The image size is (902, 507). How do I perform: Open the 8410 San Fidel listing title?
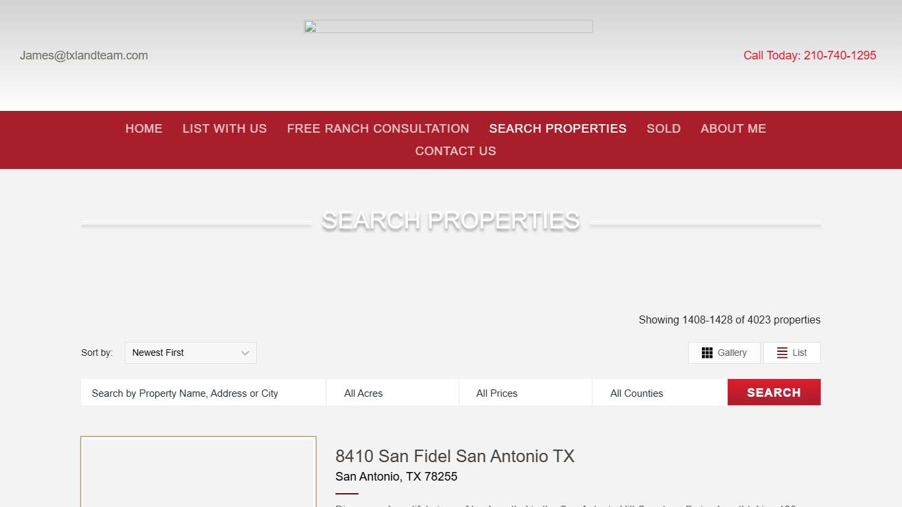click(456, 456)
